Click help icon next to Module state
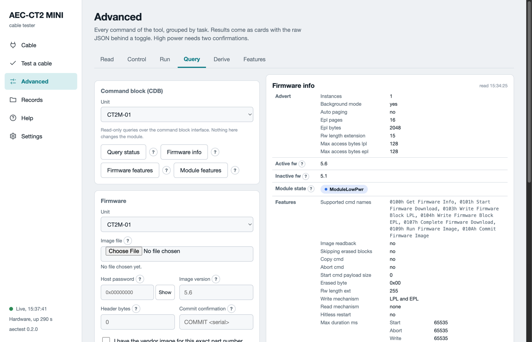Image resolution: width=532 pixels, height=342 pixels. pyautogui.click(x=311, y=189)
